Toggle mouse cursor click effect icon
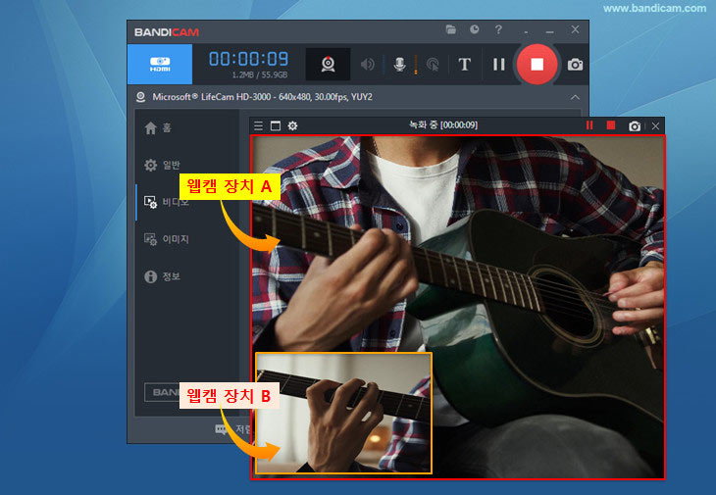The height and width of the screenshot is (495, 716). pyautogui.click(x=433, y=65)
